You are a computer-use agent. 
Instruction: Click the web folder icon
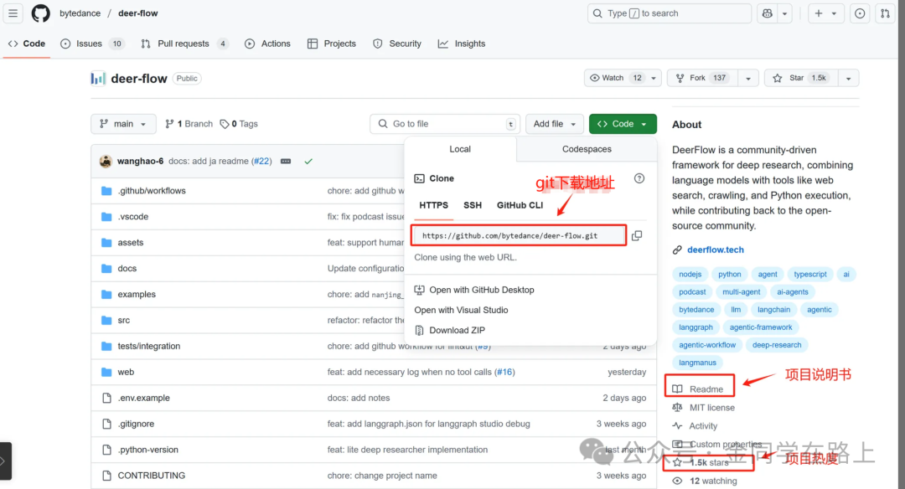[x=106, y=372]
